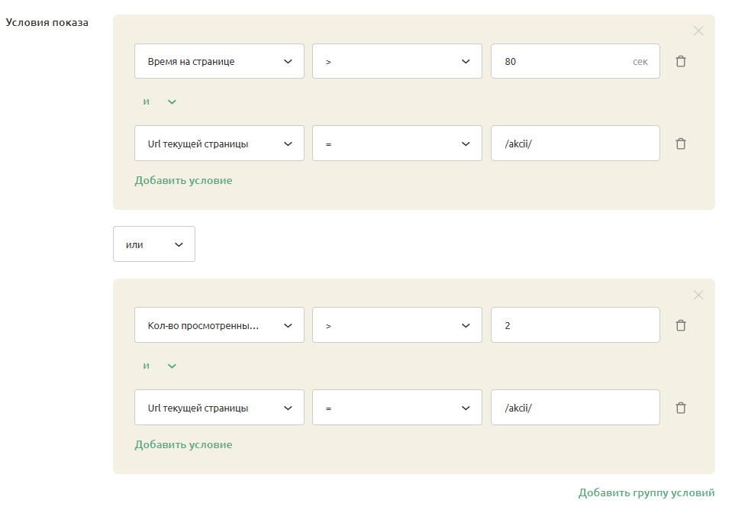735x510 pixels.
Task: Close the first condition group
Action: click(x=698, y=31)
